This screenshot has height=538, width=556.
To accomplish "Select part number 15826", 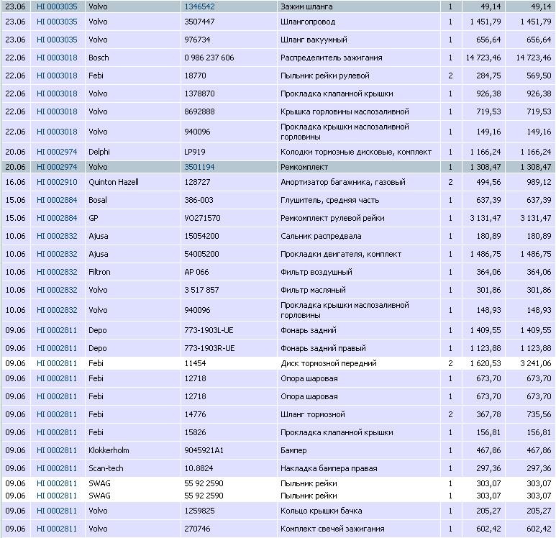I will [195, 432].
